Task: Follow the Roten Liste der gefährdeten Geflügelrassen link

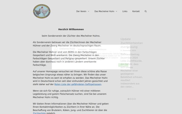Action: pos(78,84)
